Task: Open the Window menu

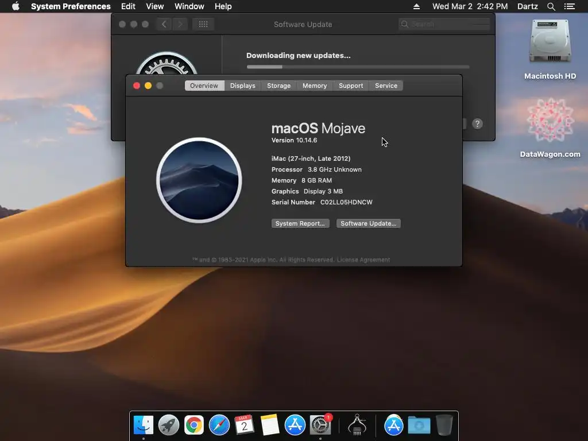Action: pos(189,6)
